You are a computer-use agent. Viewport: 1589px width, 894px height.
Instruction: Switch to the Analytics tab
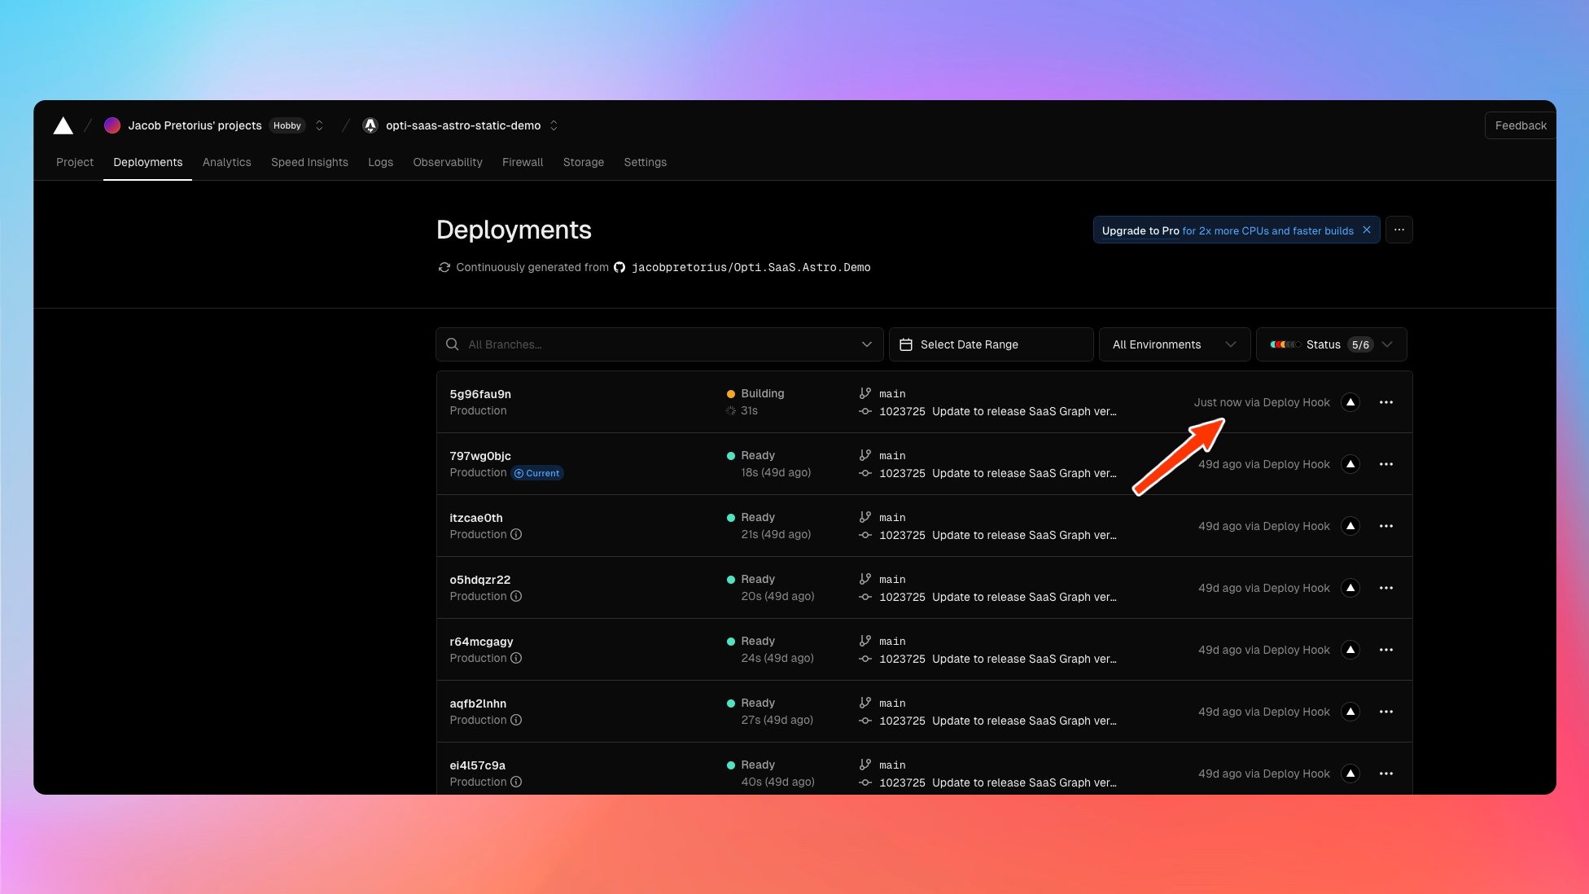[226, 162]
